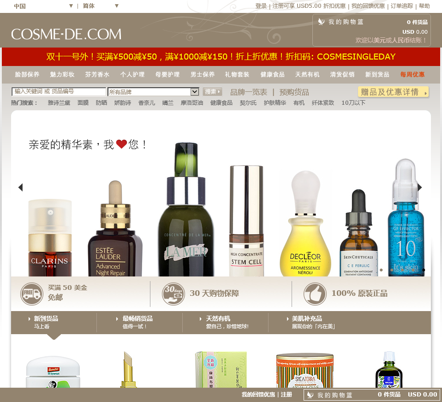
Task: Click the previous slide arrow on banner
Action: pos(20,187)
